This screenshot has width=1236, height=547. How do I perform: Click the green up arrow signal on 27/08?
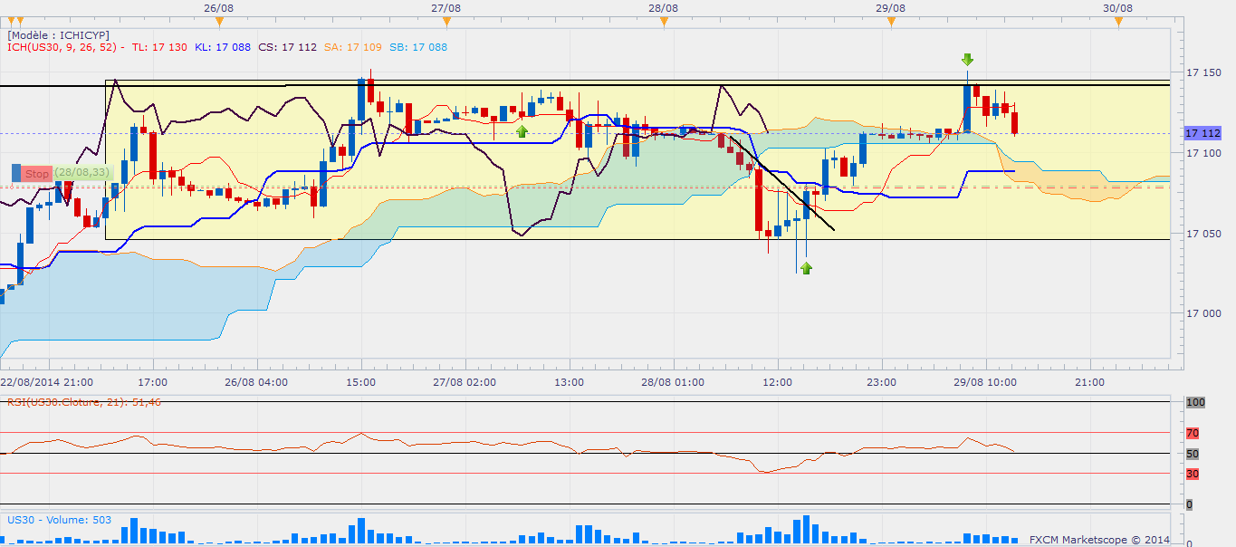522,131
